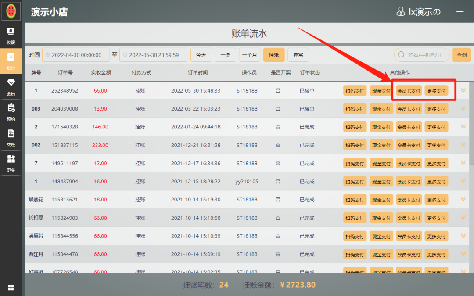This screenshot has height=296, width=474.
Task: Expand details of order 204039008
Action: click(x=463, y=108)
